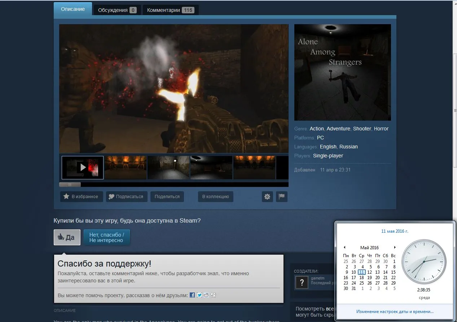Click the main gameplay video player
The height and width of the screenshot is (322, 457).
point(174,89)
